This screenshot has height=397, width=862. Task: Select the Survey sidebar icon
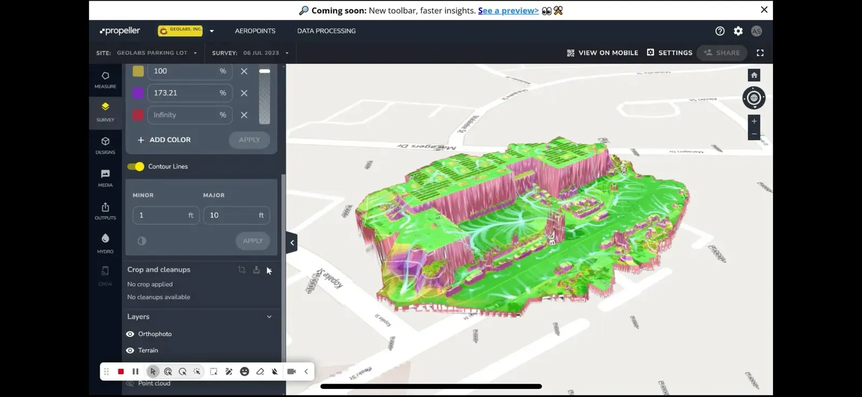[105, 112]
